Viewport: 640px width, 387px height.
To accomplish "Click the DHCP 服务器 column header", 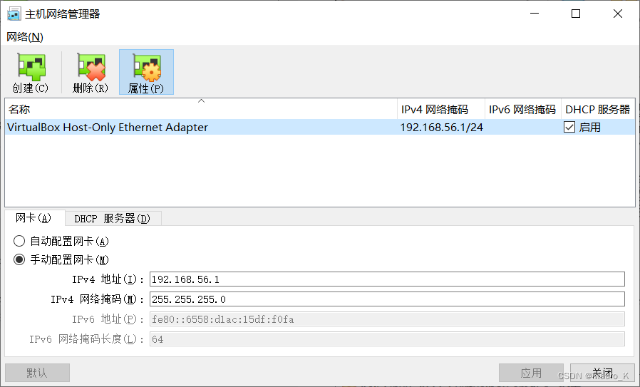I will (598, 109).
